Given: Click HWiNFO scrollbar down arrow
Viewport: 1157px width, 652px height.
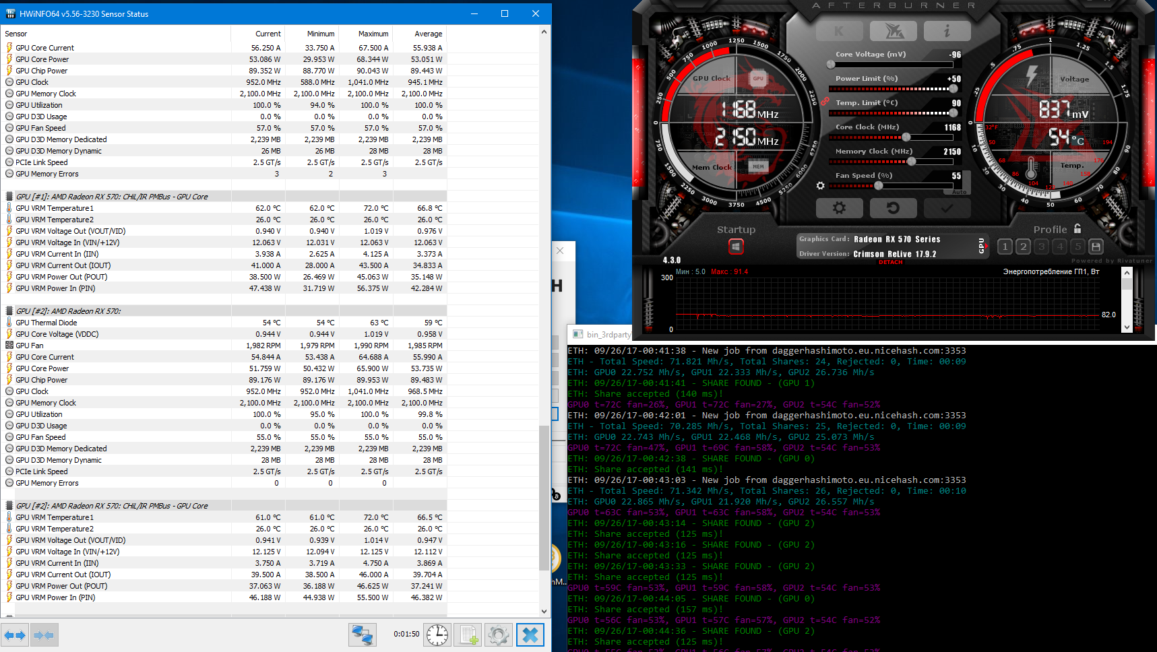Looking at the screenshot, I should click(x=544, y=612).
